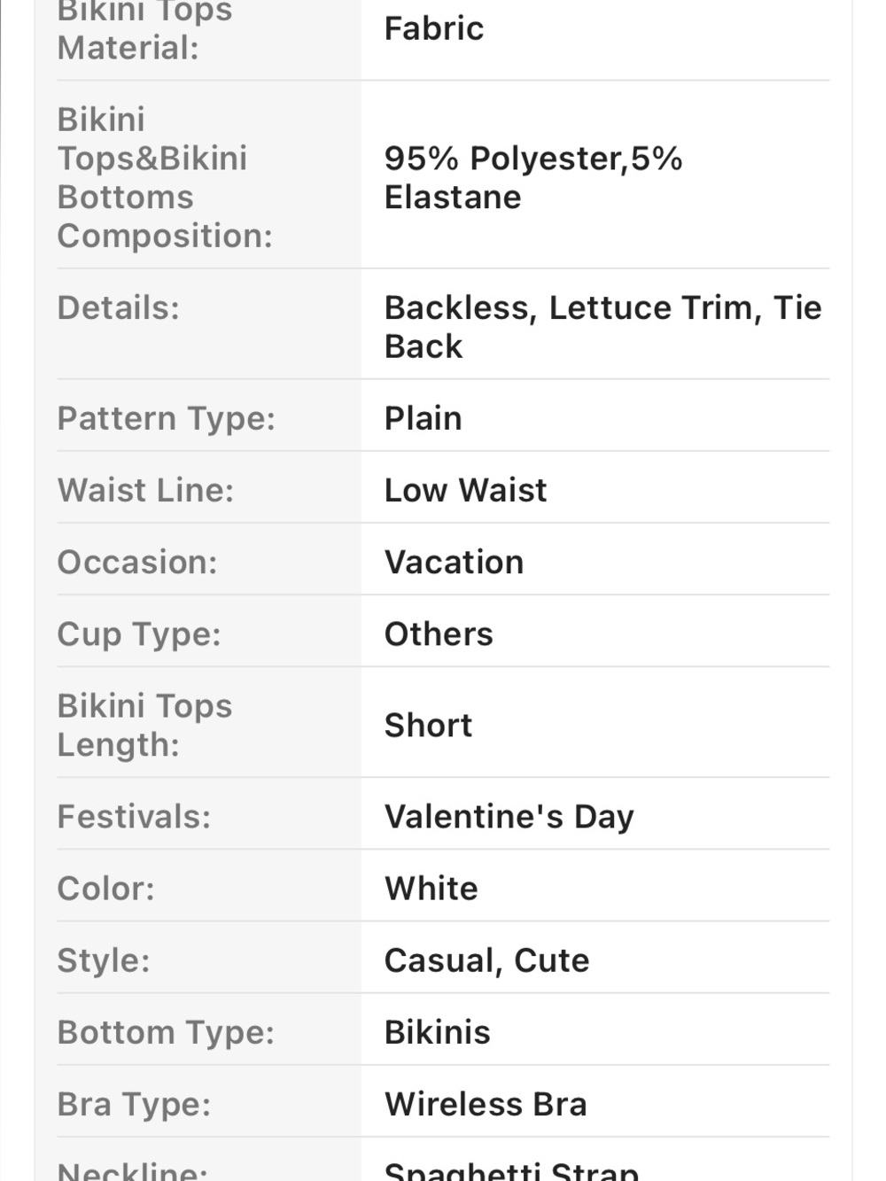
Task: Select the Waist Line label
Action: pyautogui.click(x=145, y=490)
